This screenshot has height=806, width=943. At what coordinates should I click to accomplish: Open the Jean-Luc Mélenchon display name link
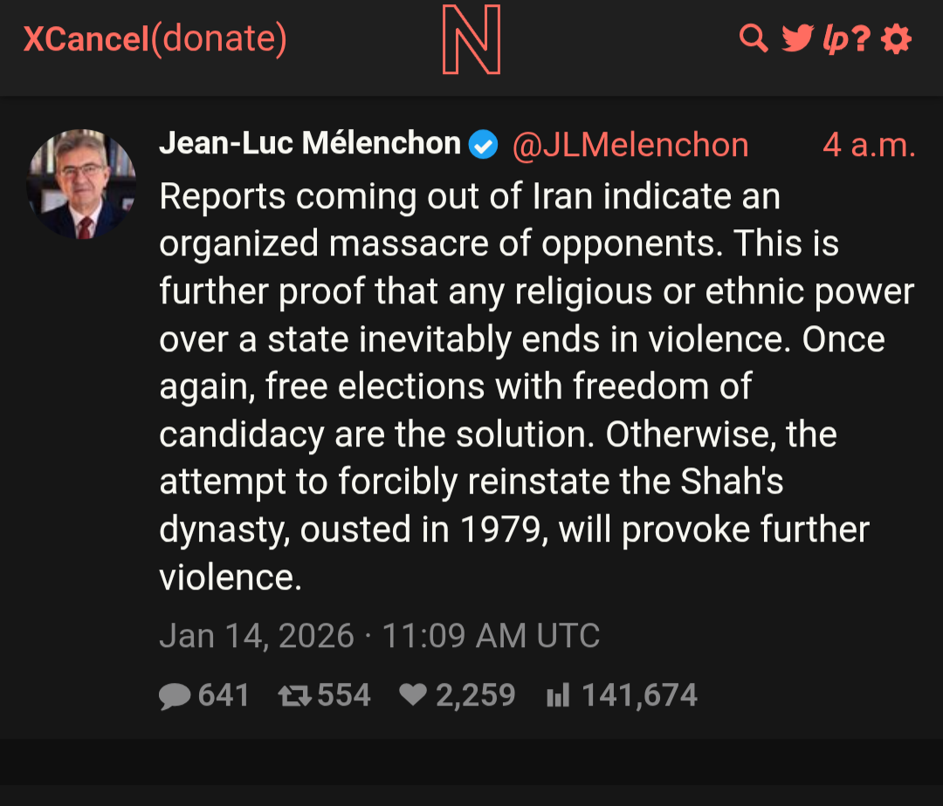coord(310,144)
